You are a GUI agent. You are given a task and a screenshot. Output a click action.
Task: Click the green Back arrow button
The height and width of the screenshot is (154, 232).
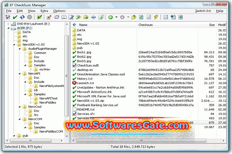click(111, 17)
